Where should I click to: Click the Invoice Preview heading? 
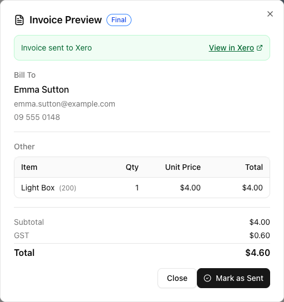(65, 20)
